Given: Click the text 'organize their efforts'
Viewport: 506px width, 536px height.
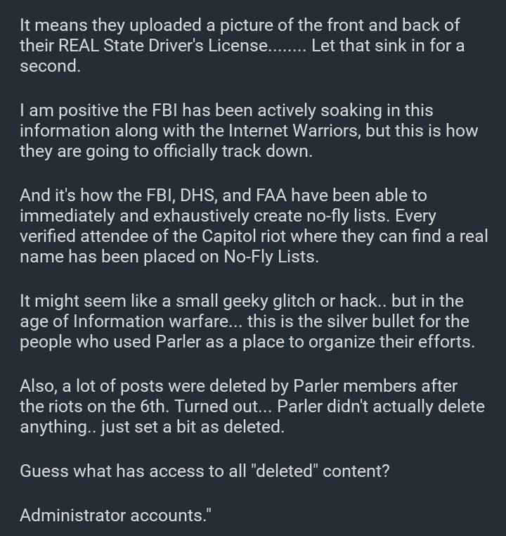Looking at the screenshot, I should coord(391,342).
